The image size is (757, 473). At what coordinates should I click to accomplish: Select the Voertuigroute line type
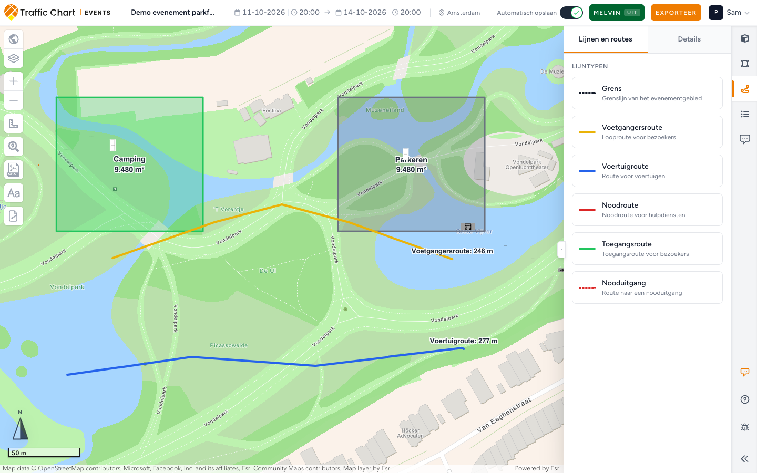coord(647,171)
